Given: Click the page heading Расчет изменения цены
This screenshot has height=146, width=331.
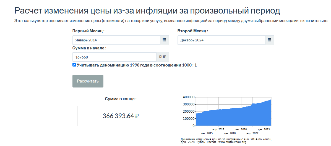Looking at the screenshot, I should 147,10.
